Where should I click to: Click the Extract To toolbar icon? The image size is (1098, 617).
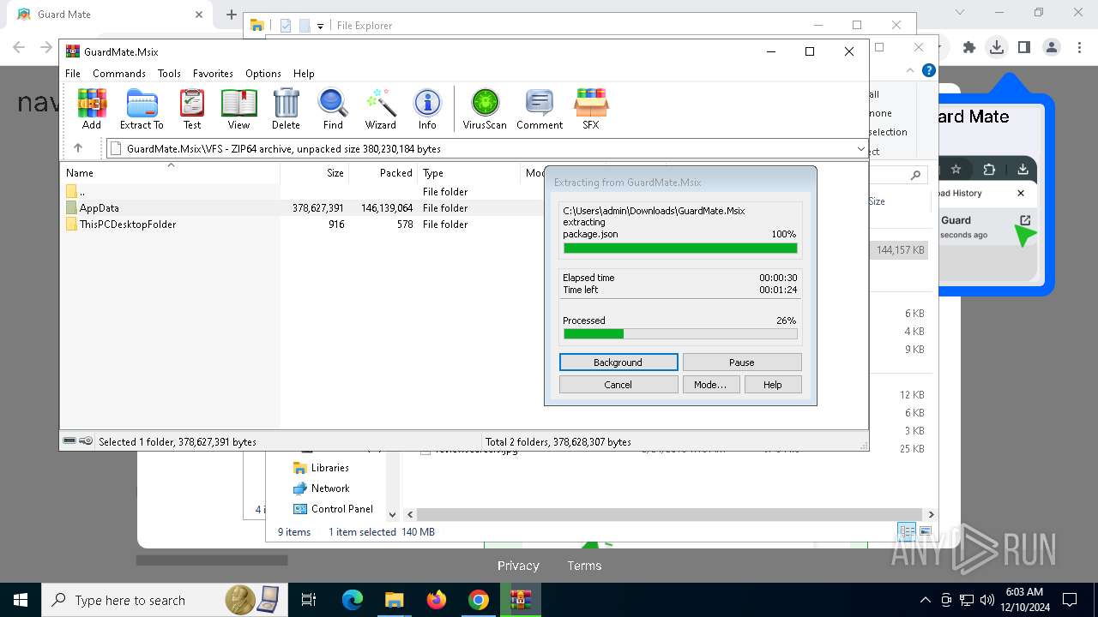[x=142, y=109]
